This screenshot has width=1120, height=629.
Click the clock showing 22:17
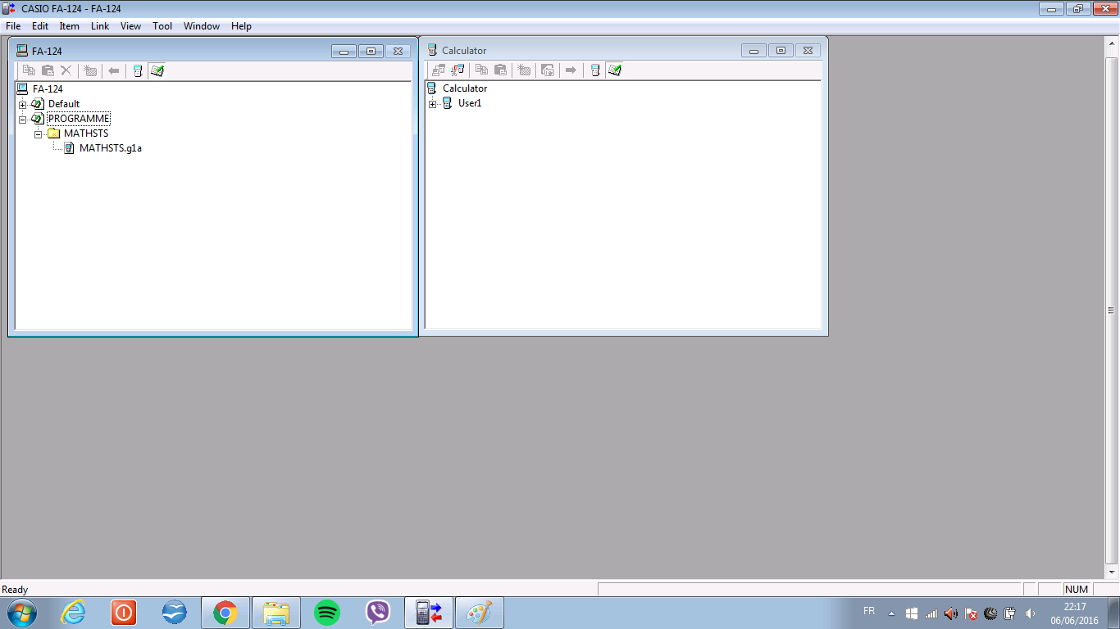1074,607
